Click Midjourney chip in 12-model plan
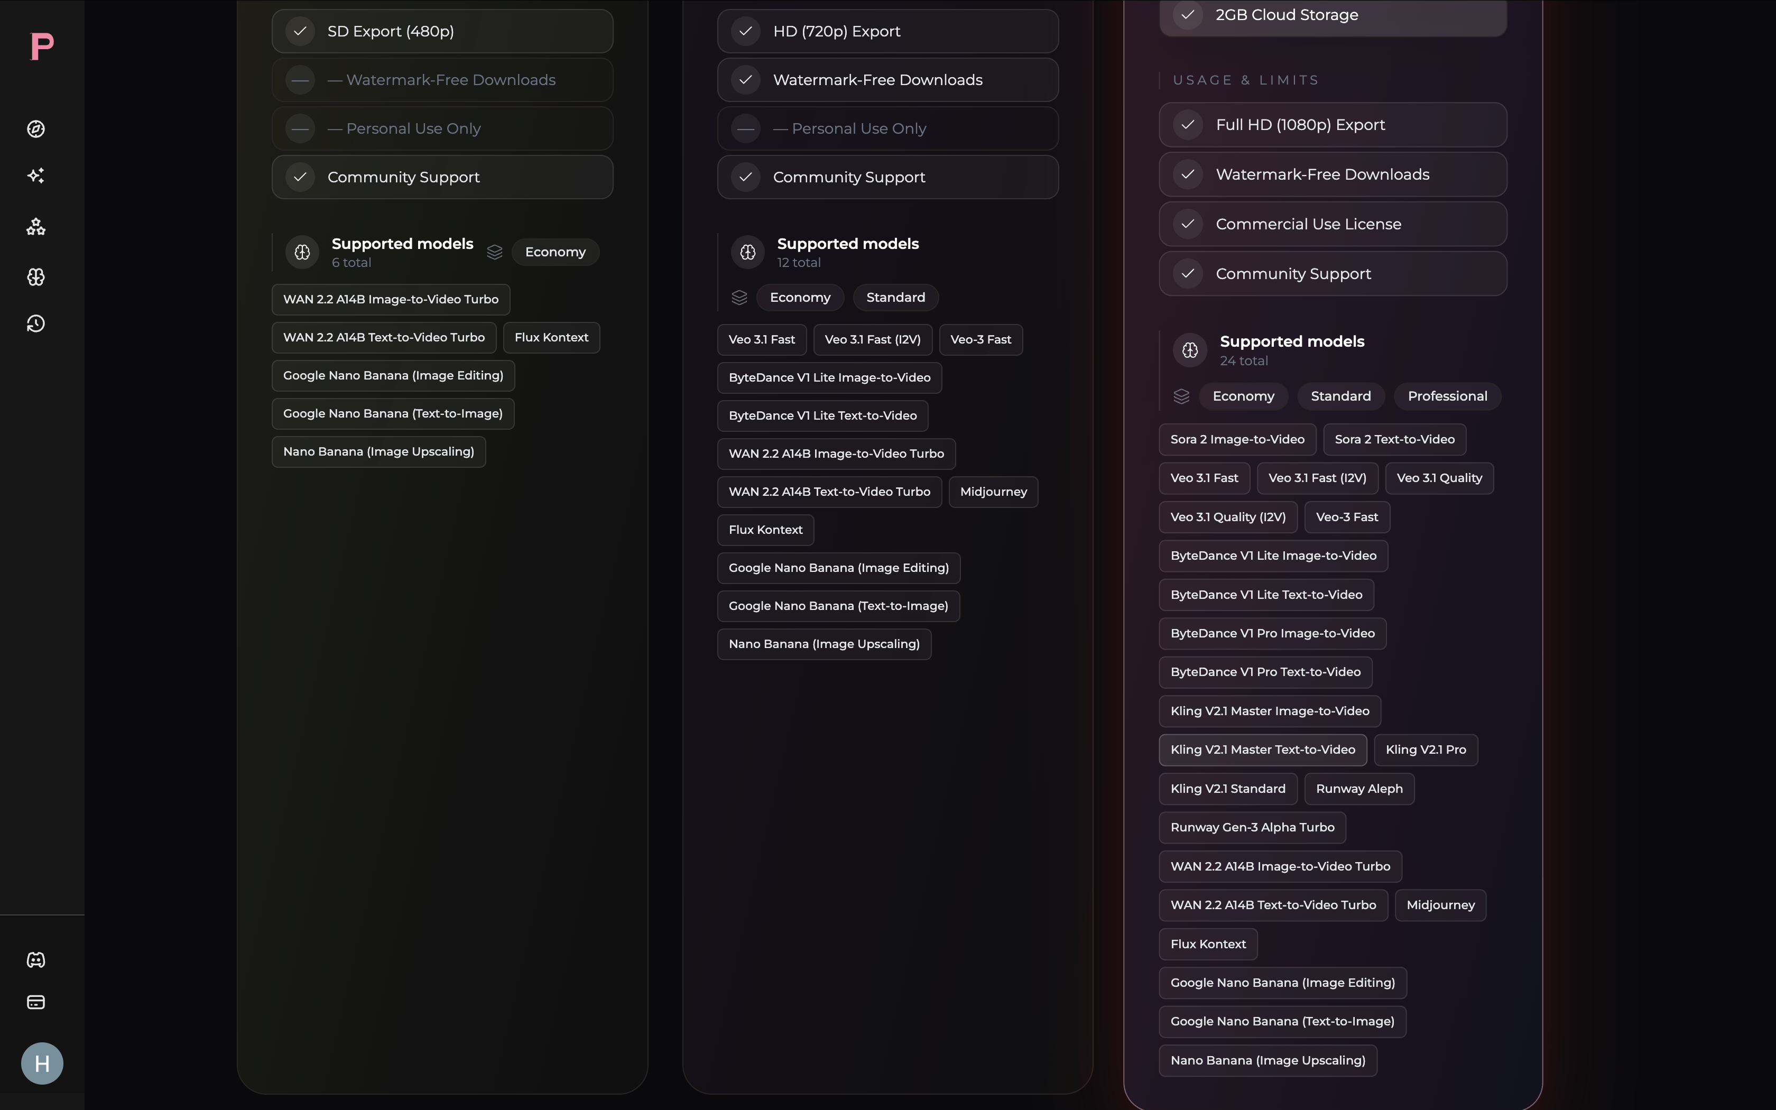1776x1110 pixels. 993,492
